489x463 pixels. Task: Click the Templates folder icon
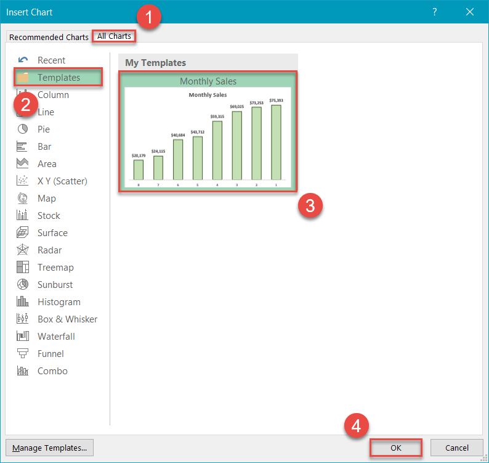point(23,77)
